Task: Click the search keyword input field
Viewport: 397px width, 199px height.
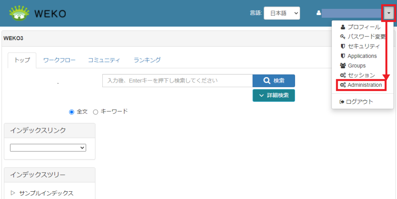Action: (178, 81)
